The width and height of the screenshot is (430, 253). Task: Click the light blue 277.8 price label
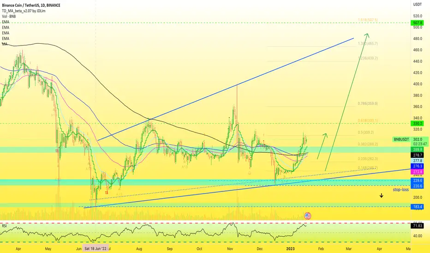click(x=417, y=161)
